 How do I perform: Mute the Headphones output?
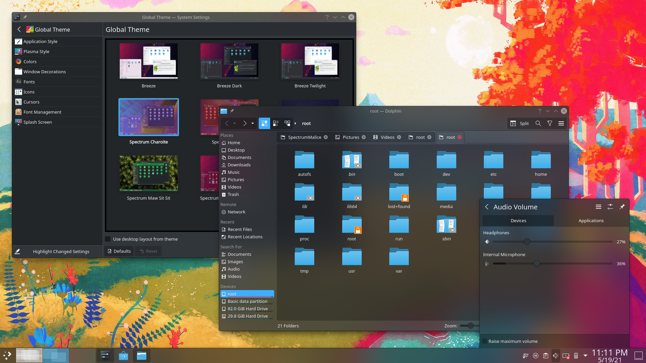pos(487,242)
